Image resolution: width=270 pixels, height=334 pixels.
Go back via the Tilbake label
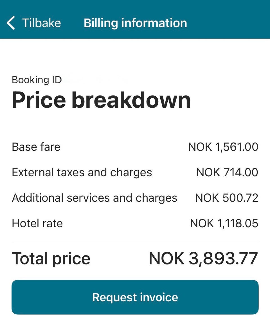[x=41, y=23]
